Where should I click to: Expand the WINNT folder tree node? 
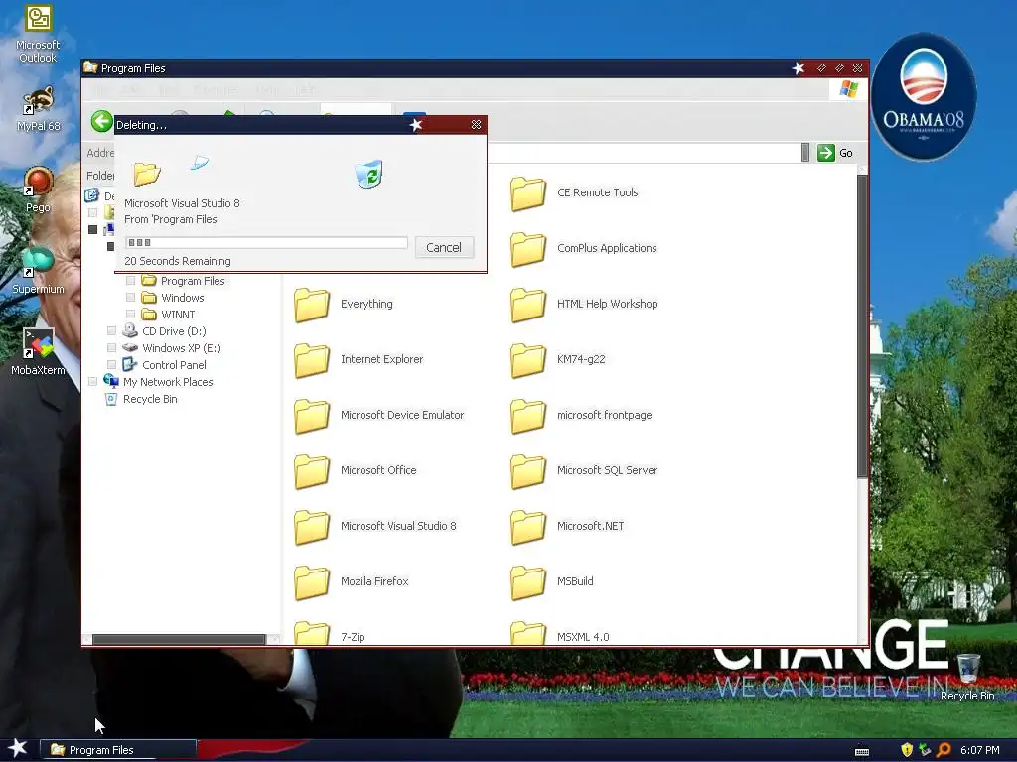pyautogui.click(x=130, y=315)
